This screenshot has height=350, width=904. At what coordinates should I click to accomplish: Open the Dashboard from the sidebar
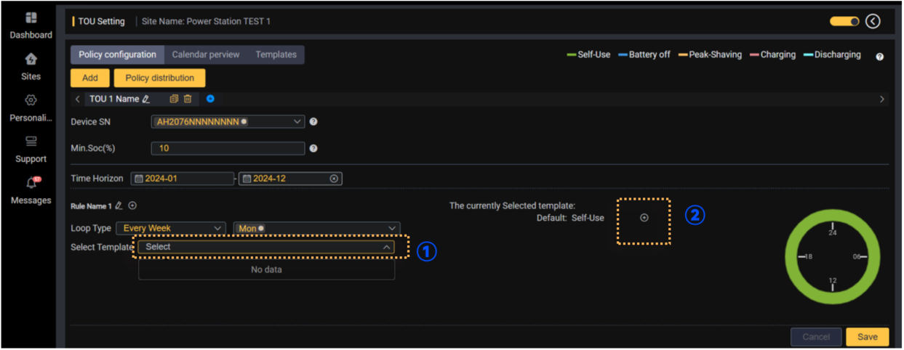(x=31, y=25)
